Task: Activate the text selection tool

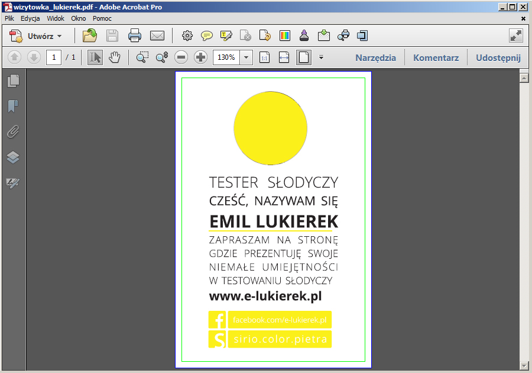Action: (95, 57)
